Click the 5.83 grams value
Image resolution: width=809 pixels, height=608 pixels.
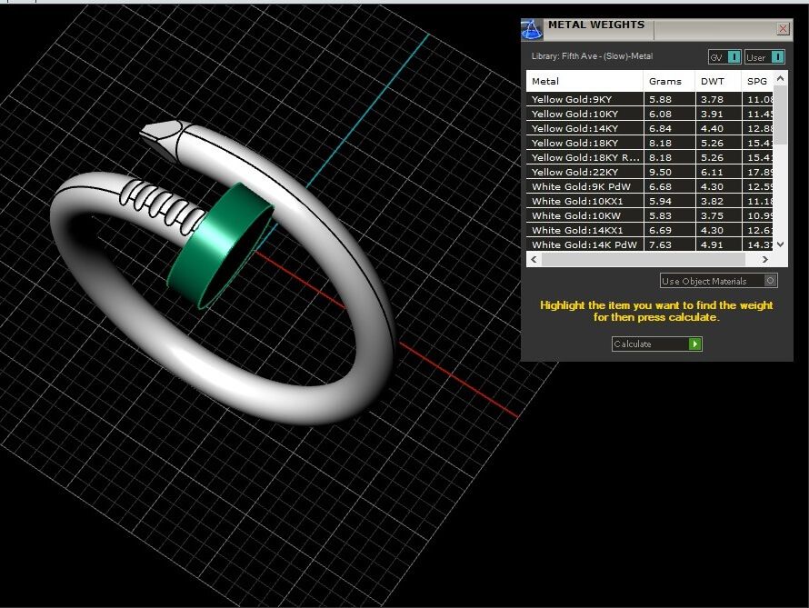661,215
